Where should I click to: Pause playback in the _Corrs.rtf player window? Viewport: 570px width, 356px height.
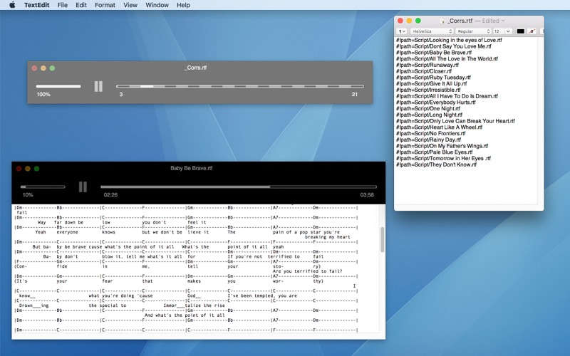pos(98,86)
